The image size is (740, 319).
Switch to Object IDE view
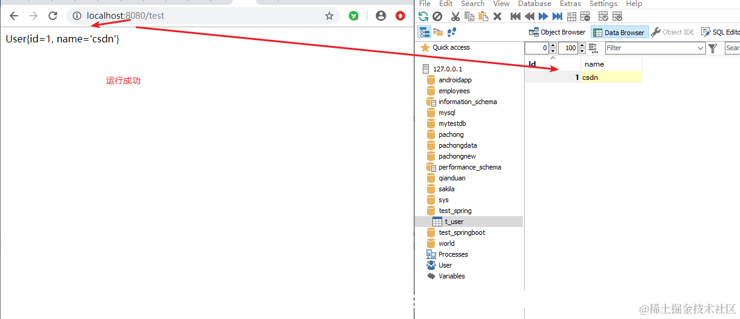(x=673, y=32)
